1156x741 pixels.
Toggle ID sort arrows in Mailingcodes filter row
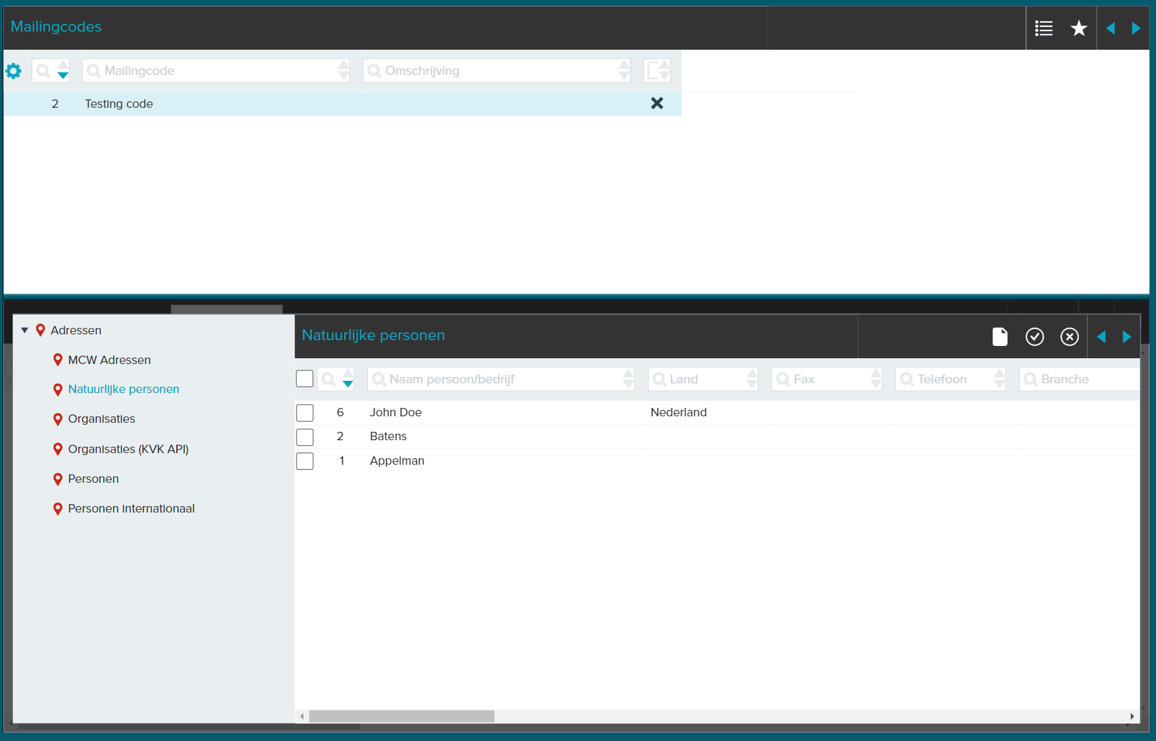[x=63, y=70]
